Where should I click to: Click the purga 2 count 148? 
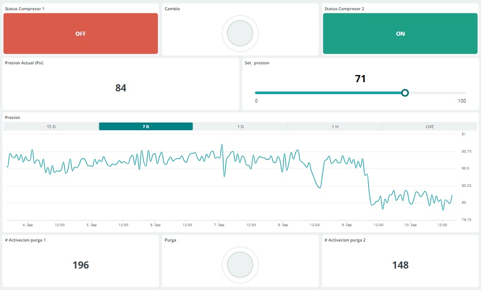coord(400,265)
